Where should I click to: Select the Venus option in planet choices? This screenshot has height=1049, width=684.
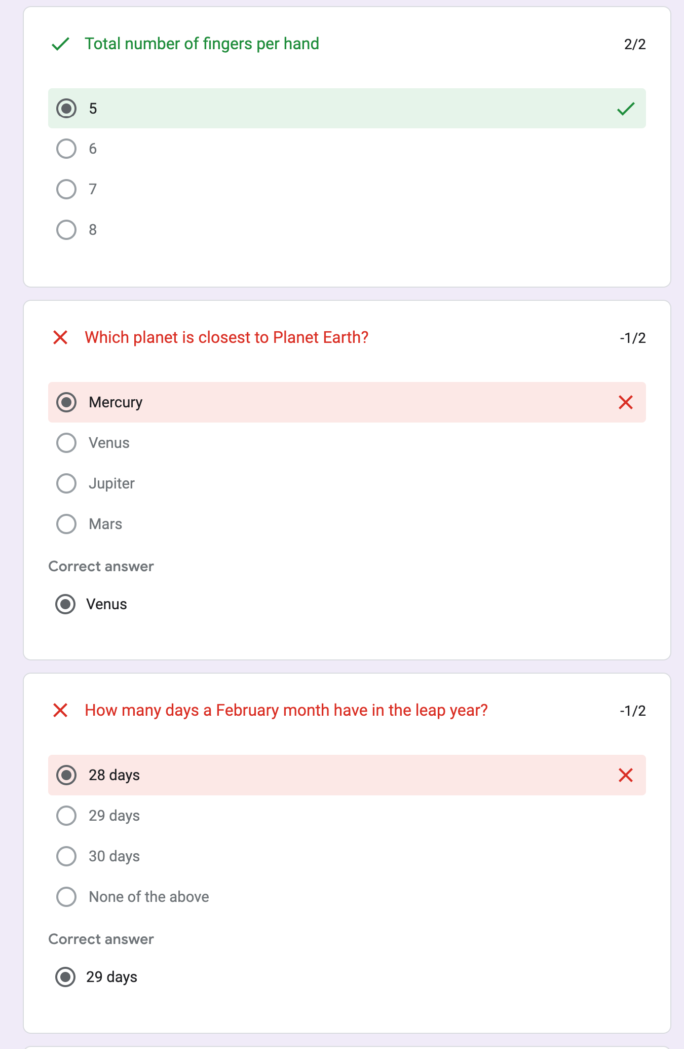click(66, 443)
